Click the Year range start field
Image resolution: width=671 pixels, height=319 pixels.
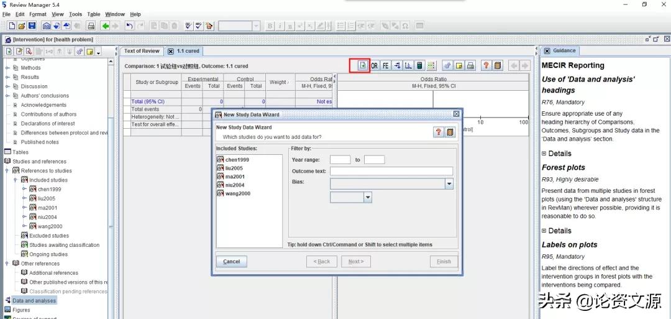coord(340,160)
